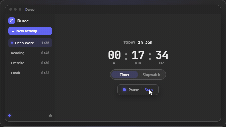Minimize the Duree window
This screenshot has width=226, height=127.
coord(15,9)
